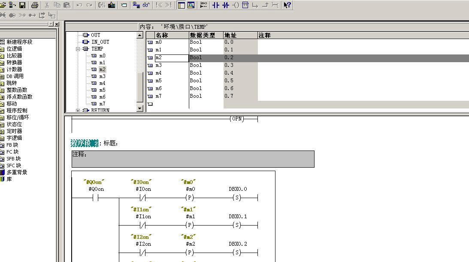Insert an output coil from the toolbar

[x=236, y=5]
